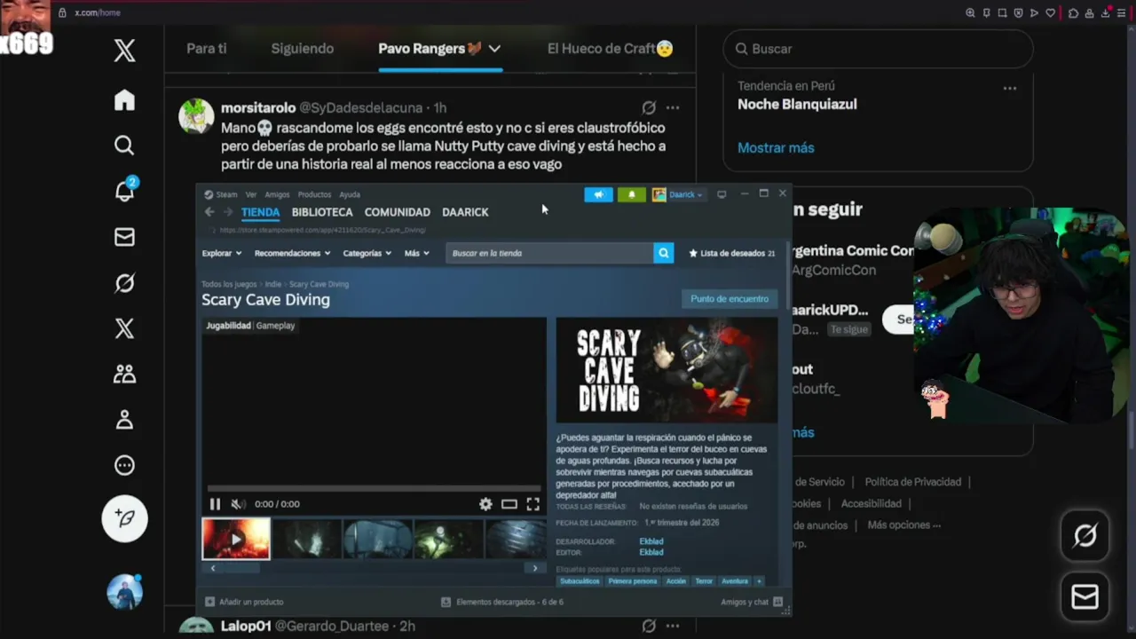
Task: Click Steam store search magnifier button
Action: tap(663, 253)
